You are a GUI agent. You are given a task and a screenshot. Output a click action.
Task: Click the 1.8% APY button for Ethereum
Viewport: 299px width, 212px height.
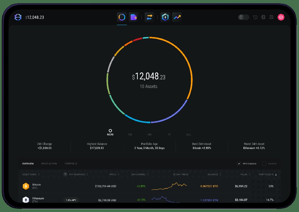click(x=71, y=200)
